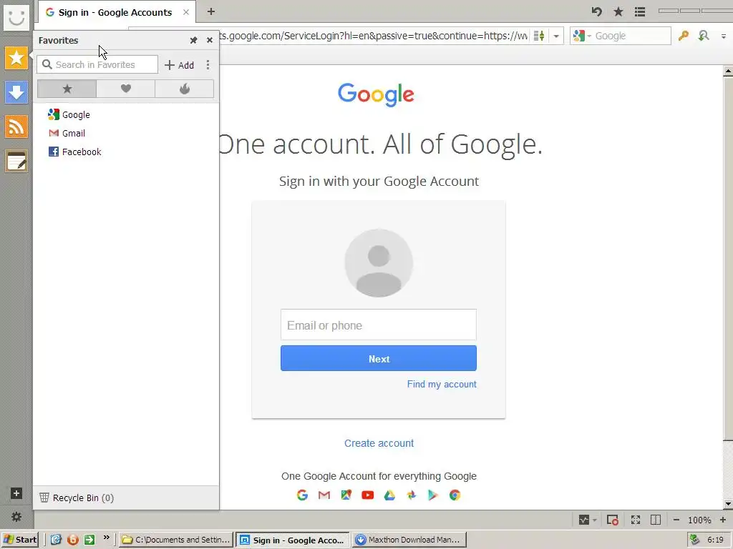
Task: Click the Favorites star sidebar icon
Action: coord(16,58)
